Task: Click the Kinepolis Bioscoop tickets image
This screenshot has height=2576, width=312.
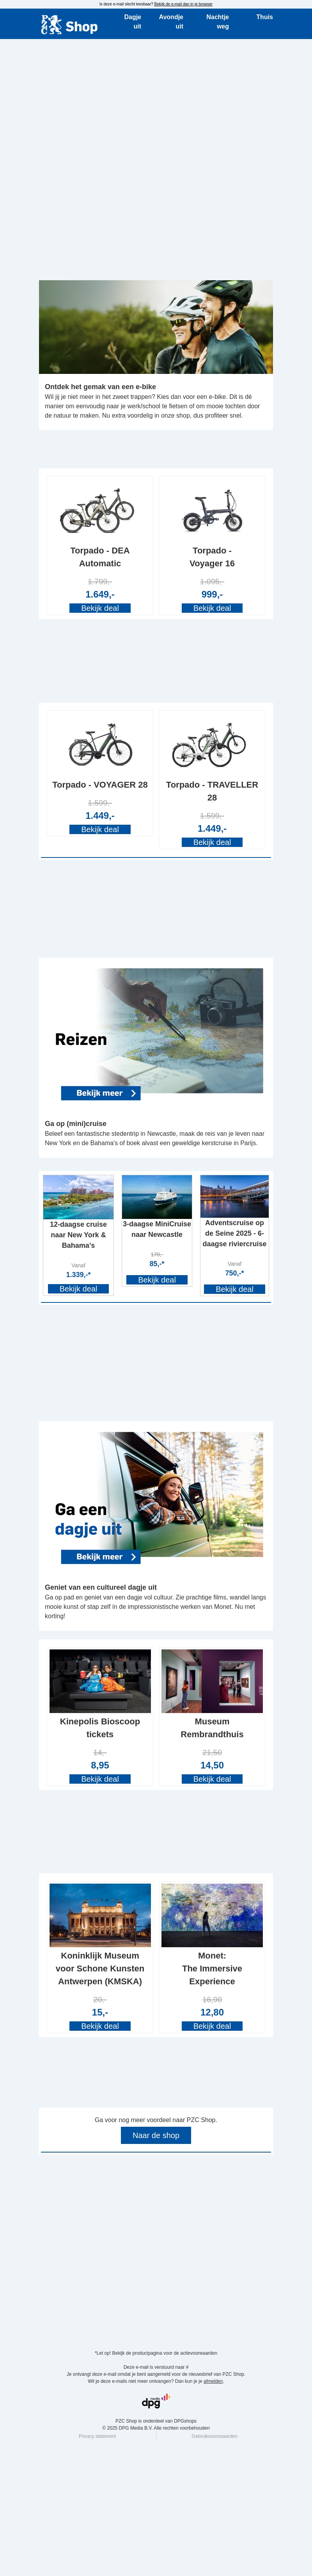Action: click(x=100, y=1681)
